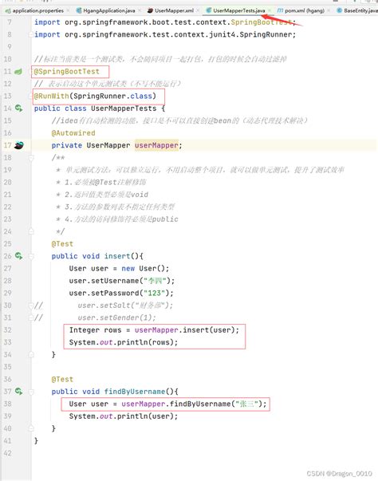
Task: Collapse the insert() method fold marker
Action: pyautogui.click(x=31, y=256)
